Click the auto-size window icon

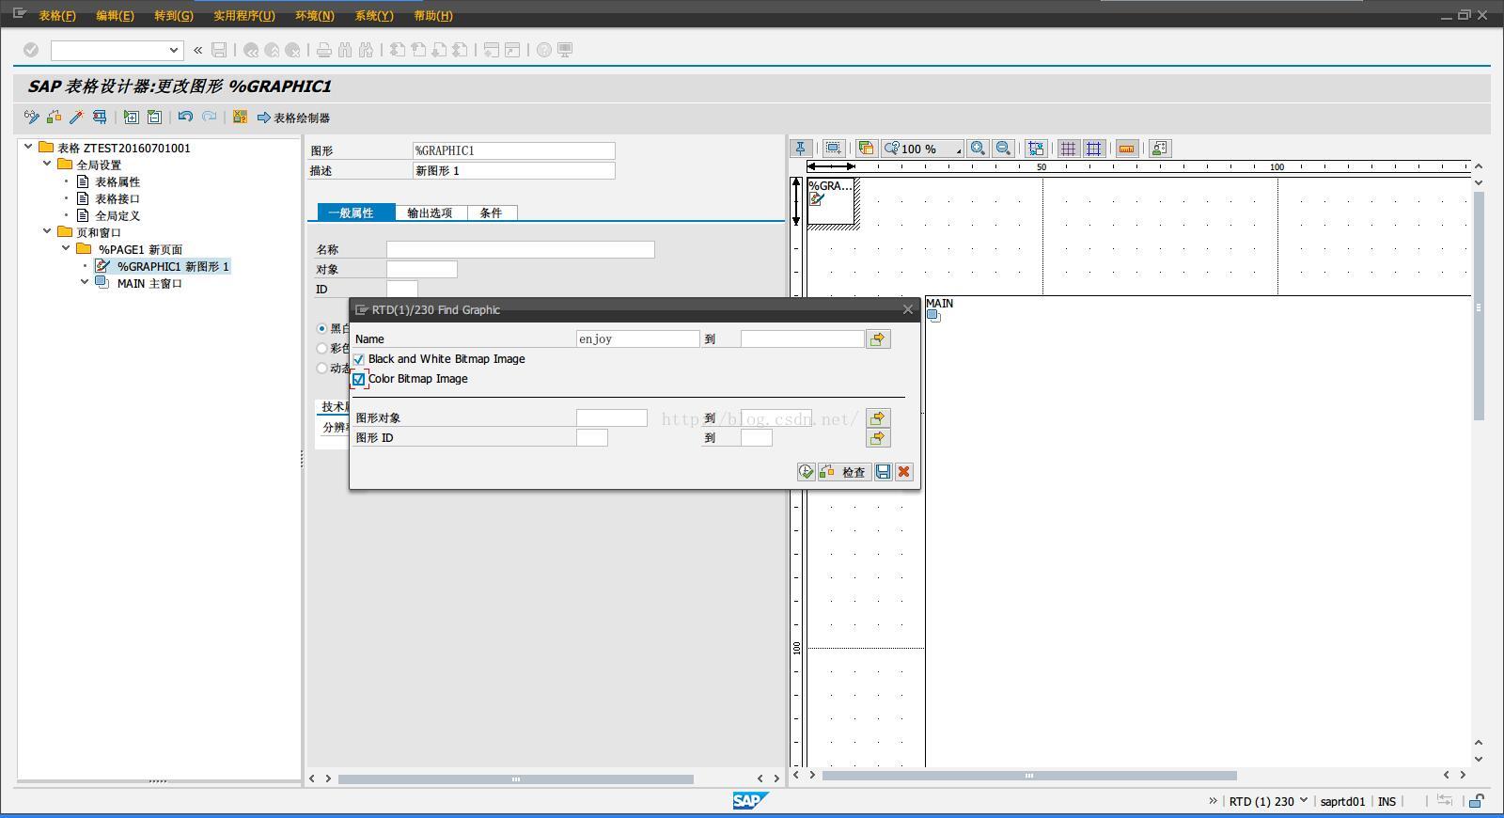pos(1036,149)
